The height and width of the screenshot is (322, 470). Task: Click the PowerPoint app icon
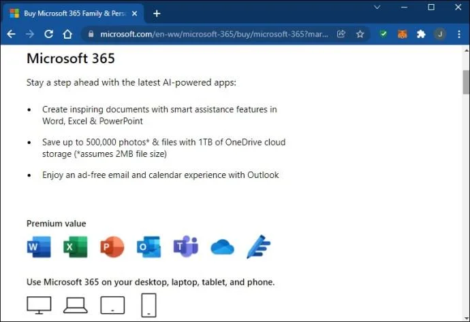pos(112,247)
